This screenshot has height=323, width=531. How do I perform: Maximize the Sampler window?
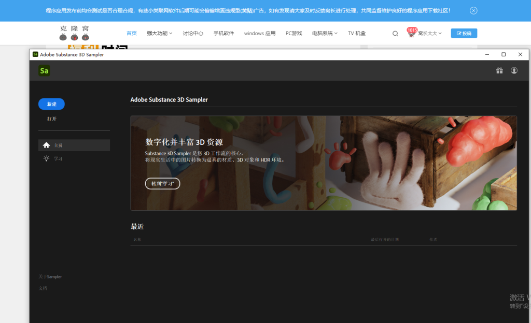tap(504, 54)
